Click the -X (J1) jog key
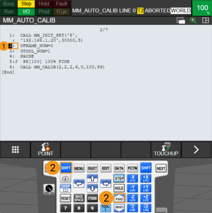The height and width of the screenshot is (213, 212). click(x=132, y=178)
